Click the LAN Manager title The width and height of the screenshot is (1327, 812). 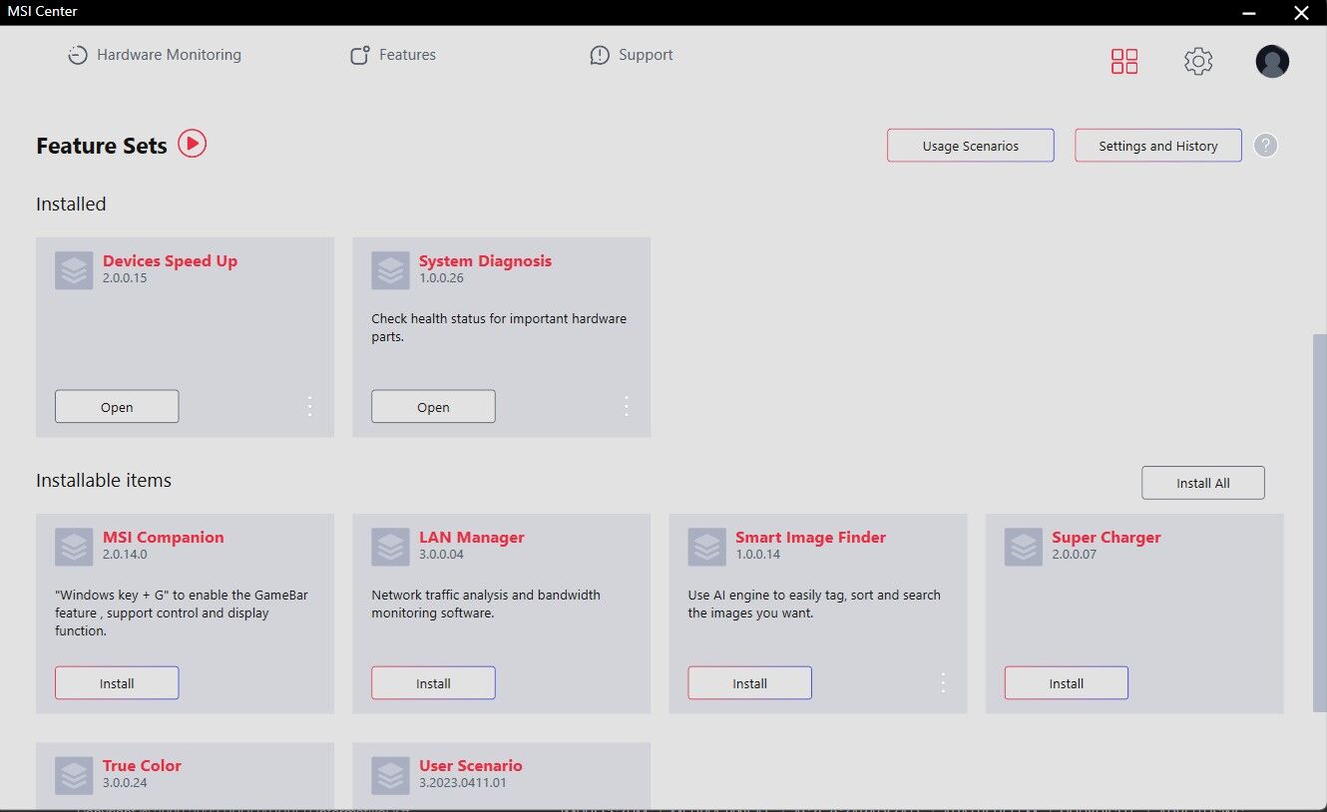pyautogui.click(x=472, y=538)
